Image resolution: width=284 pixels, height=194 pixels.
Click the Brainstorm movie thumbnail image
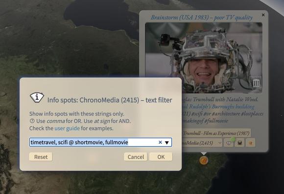[204, 58]
